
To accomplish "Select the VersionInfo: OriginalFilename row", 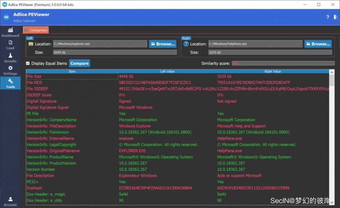I will (x=178, y=151).
